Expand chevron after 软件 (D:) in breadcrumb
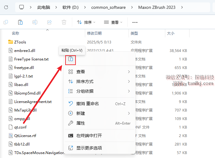 [85, 7]
